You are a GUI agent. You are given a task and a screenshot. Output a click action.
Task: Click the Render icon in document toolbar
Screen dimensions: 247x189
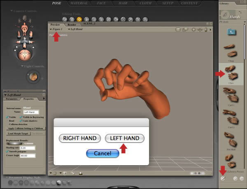click(x=178, y=30)
